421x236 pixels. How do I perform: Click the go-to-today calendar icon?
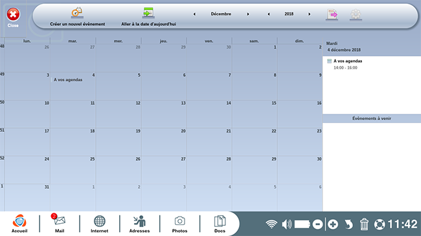click(x=148, y=12)
